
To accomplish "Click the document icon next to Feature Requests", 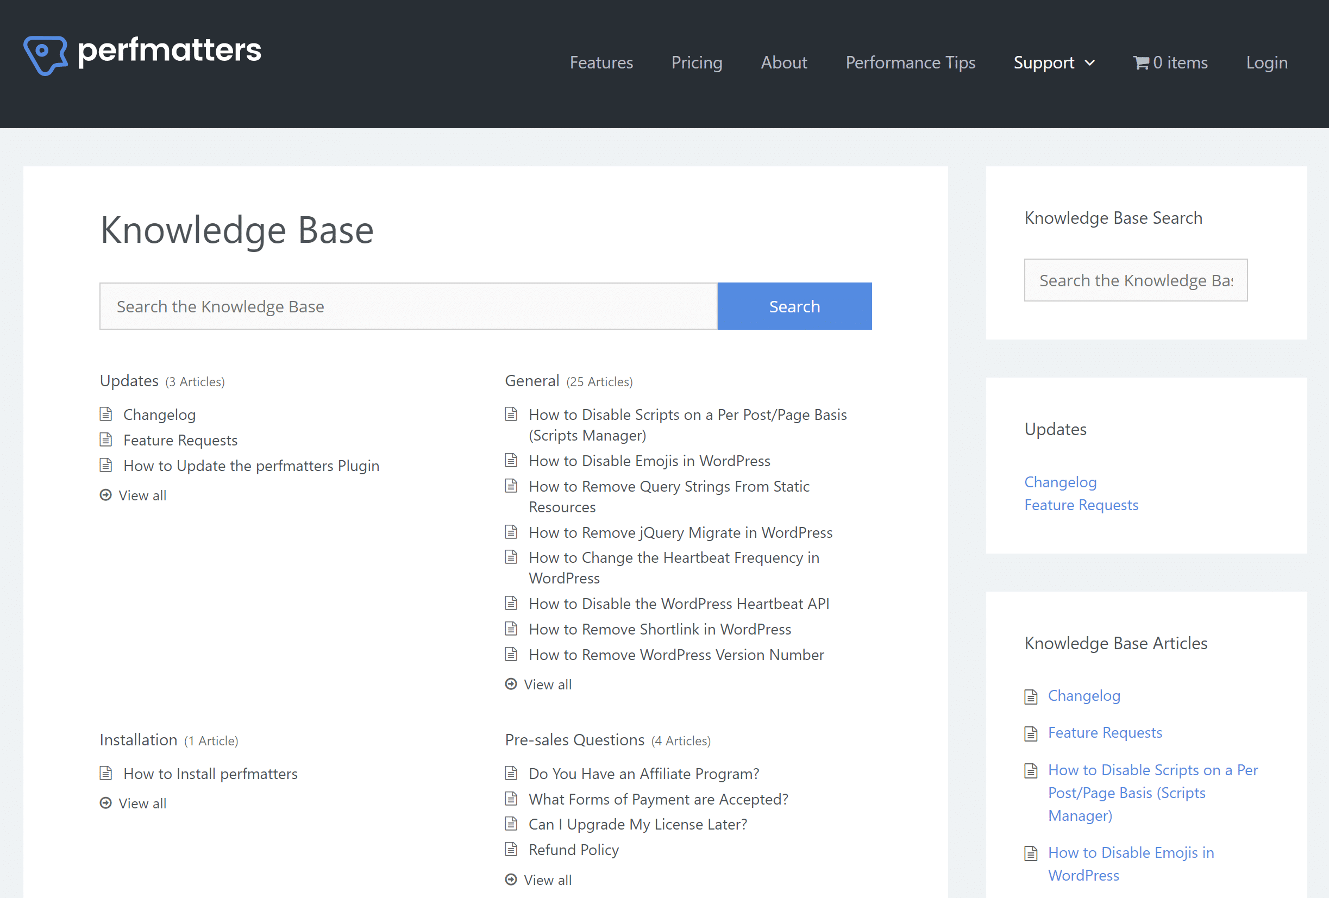I will click(107, 438).
